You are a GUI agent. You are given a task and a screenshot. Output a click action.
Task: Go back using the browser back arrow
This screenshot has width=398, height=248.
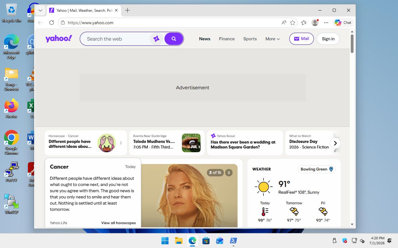(40, 23)
